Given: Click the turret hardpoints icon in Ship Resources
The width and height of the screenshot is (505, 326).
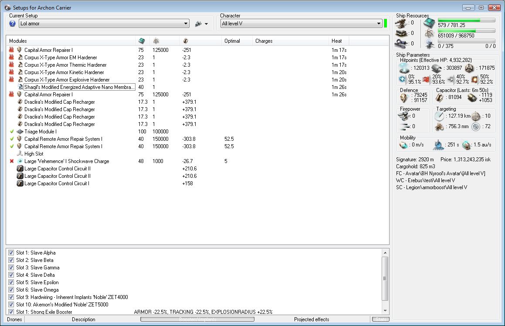Looking at the screenshot, I should [401, 23].
